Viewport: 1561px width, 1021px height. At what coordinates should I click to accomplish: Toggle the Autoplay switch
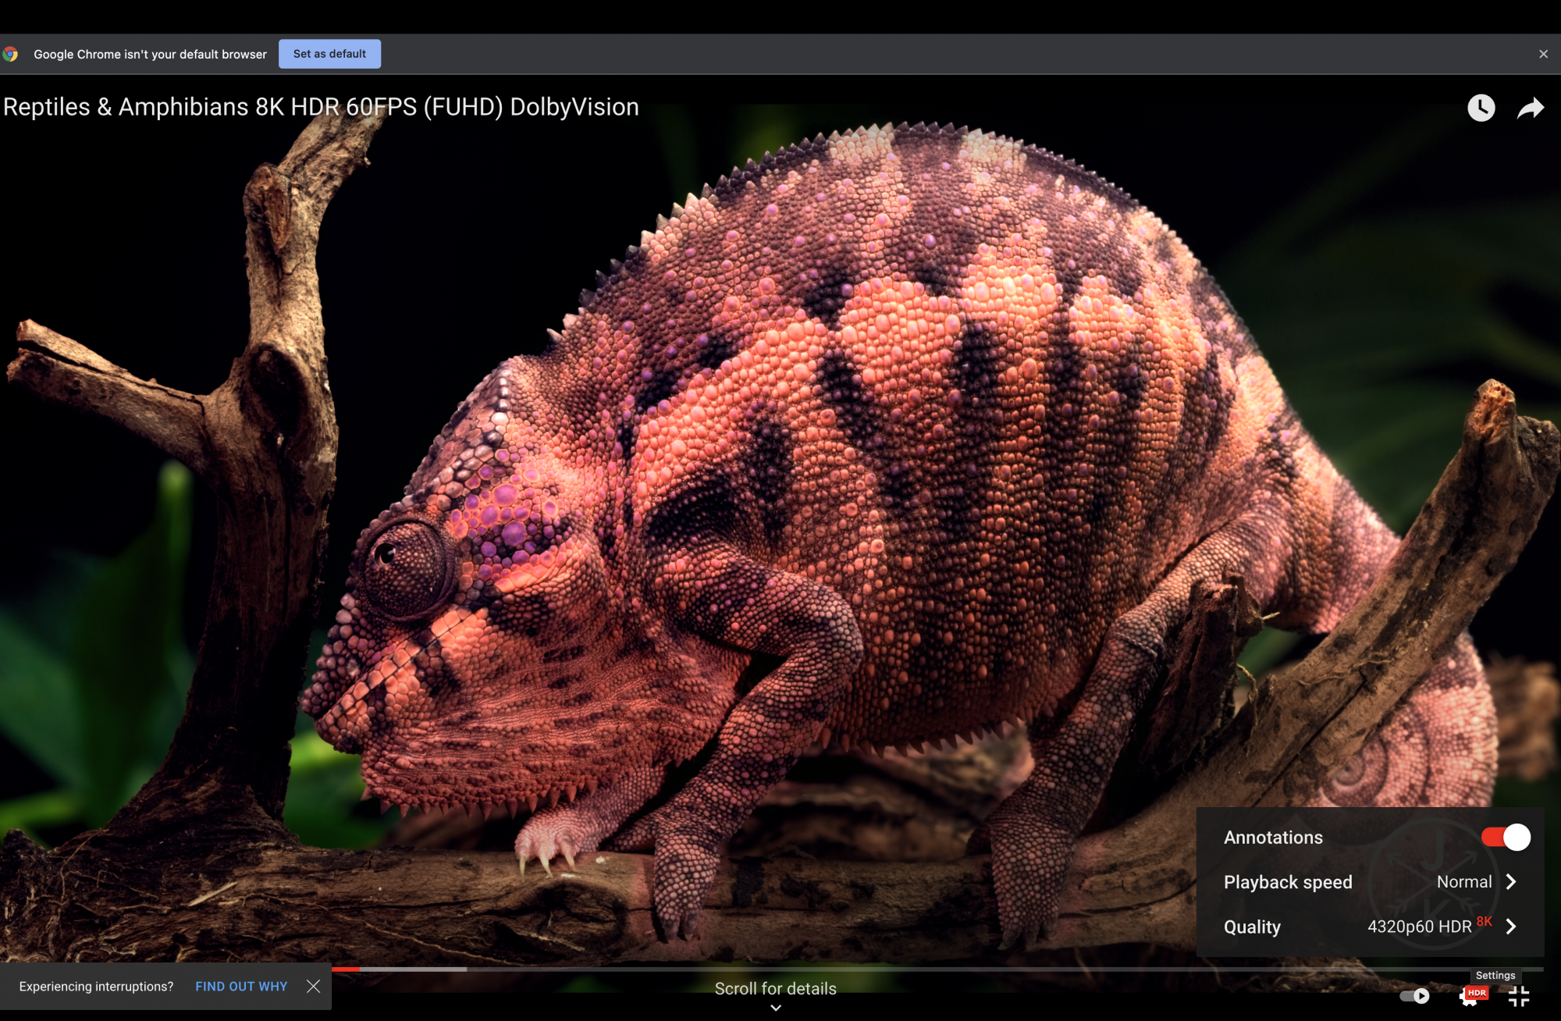click(x=1414, y=996)
